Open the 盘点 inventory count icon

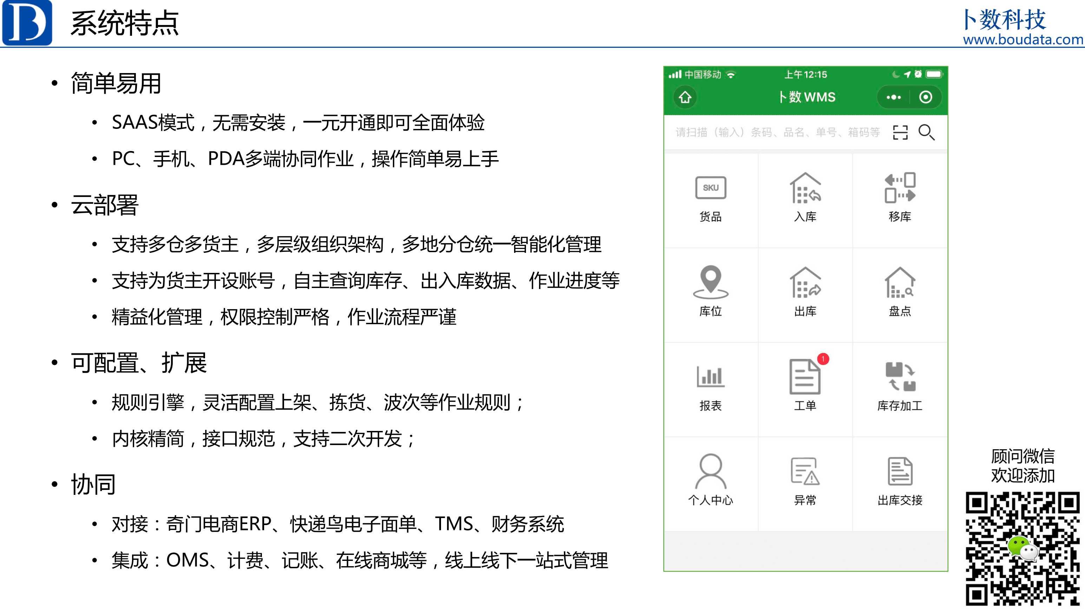[900, 283]
